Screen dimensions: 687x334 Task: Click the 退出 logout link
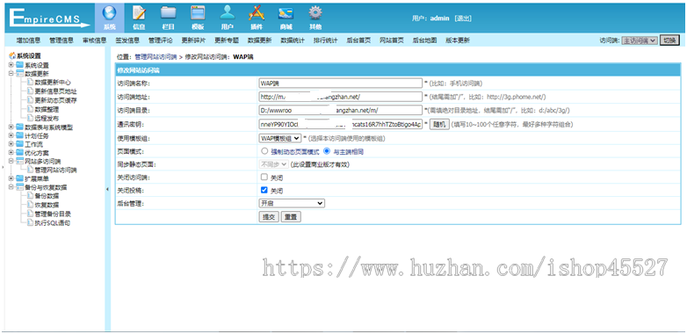click(463, 18)
